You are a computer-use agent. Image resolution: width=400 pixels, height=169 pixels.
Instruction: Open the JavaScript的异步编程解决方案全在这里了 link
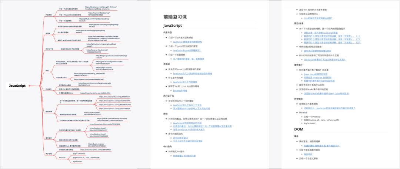point(330,108)
